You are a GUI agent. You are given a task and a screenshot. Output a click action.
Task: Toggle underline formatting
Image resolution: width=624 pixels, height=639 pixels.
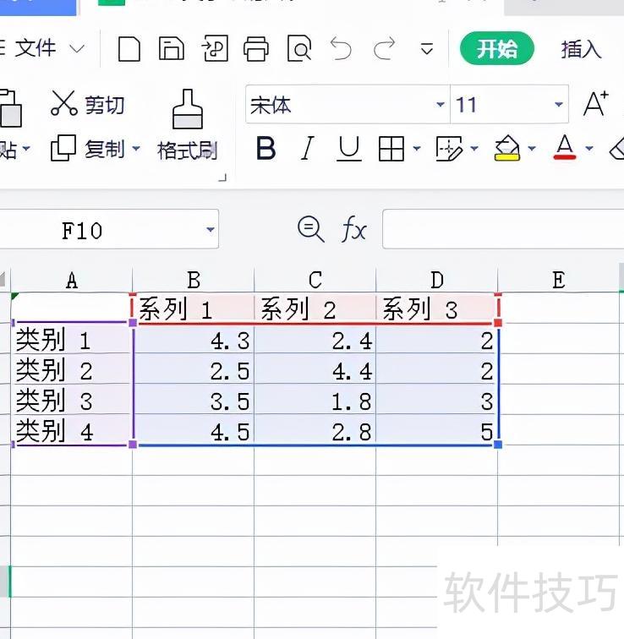(x=349, y=149)
